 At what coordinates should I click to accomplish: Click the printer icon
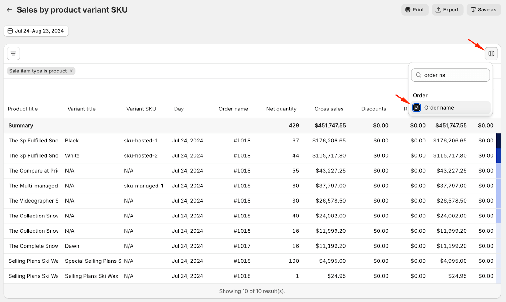(x=408, y=10)
